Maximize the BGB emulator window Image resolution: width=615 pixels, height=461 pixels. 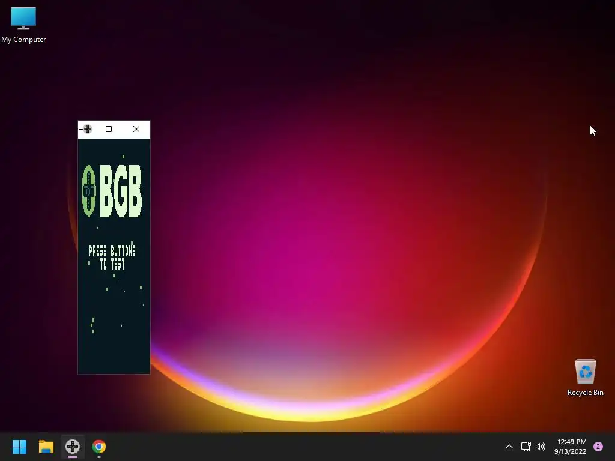click(109, 129)
